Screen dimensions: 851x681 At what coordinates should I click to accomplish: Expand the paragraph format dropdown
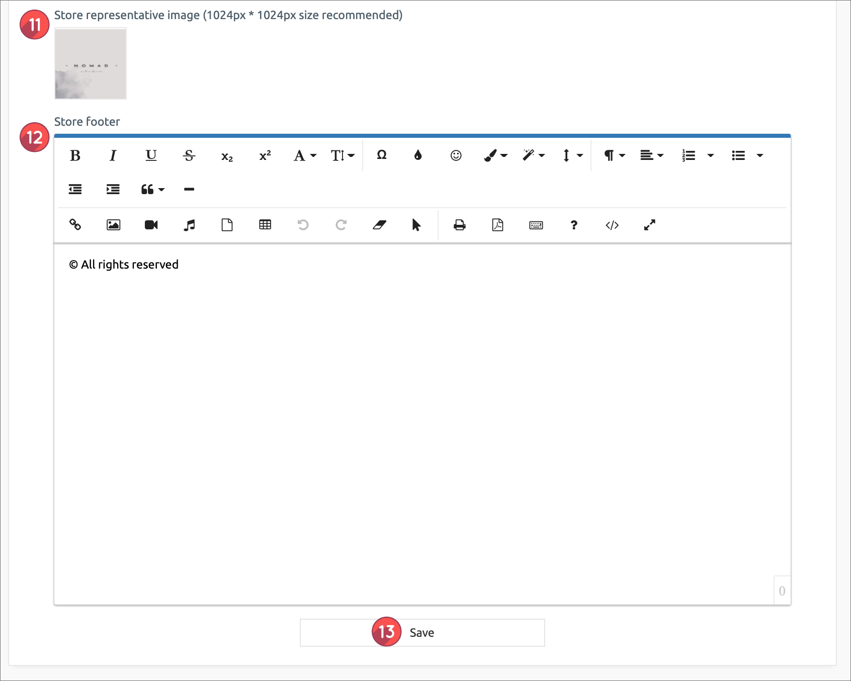[614, 155]
